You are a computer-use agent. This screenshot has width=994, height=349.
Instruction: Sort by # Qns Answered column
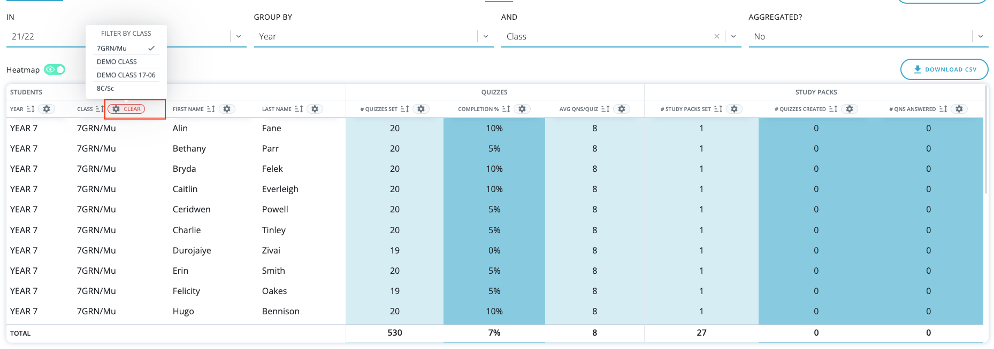943,109
